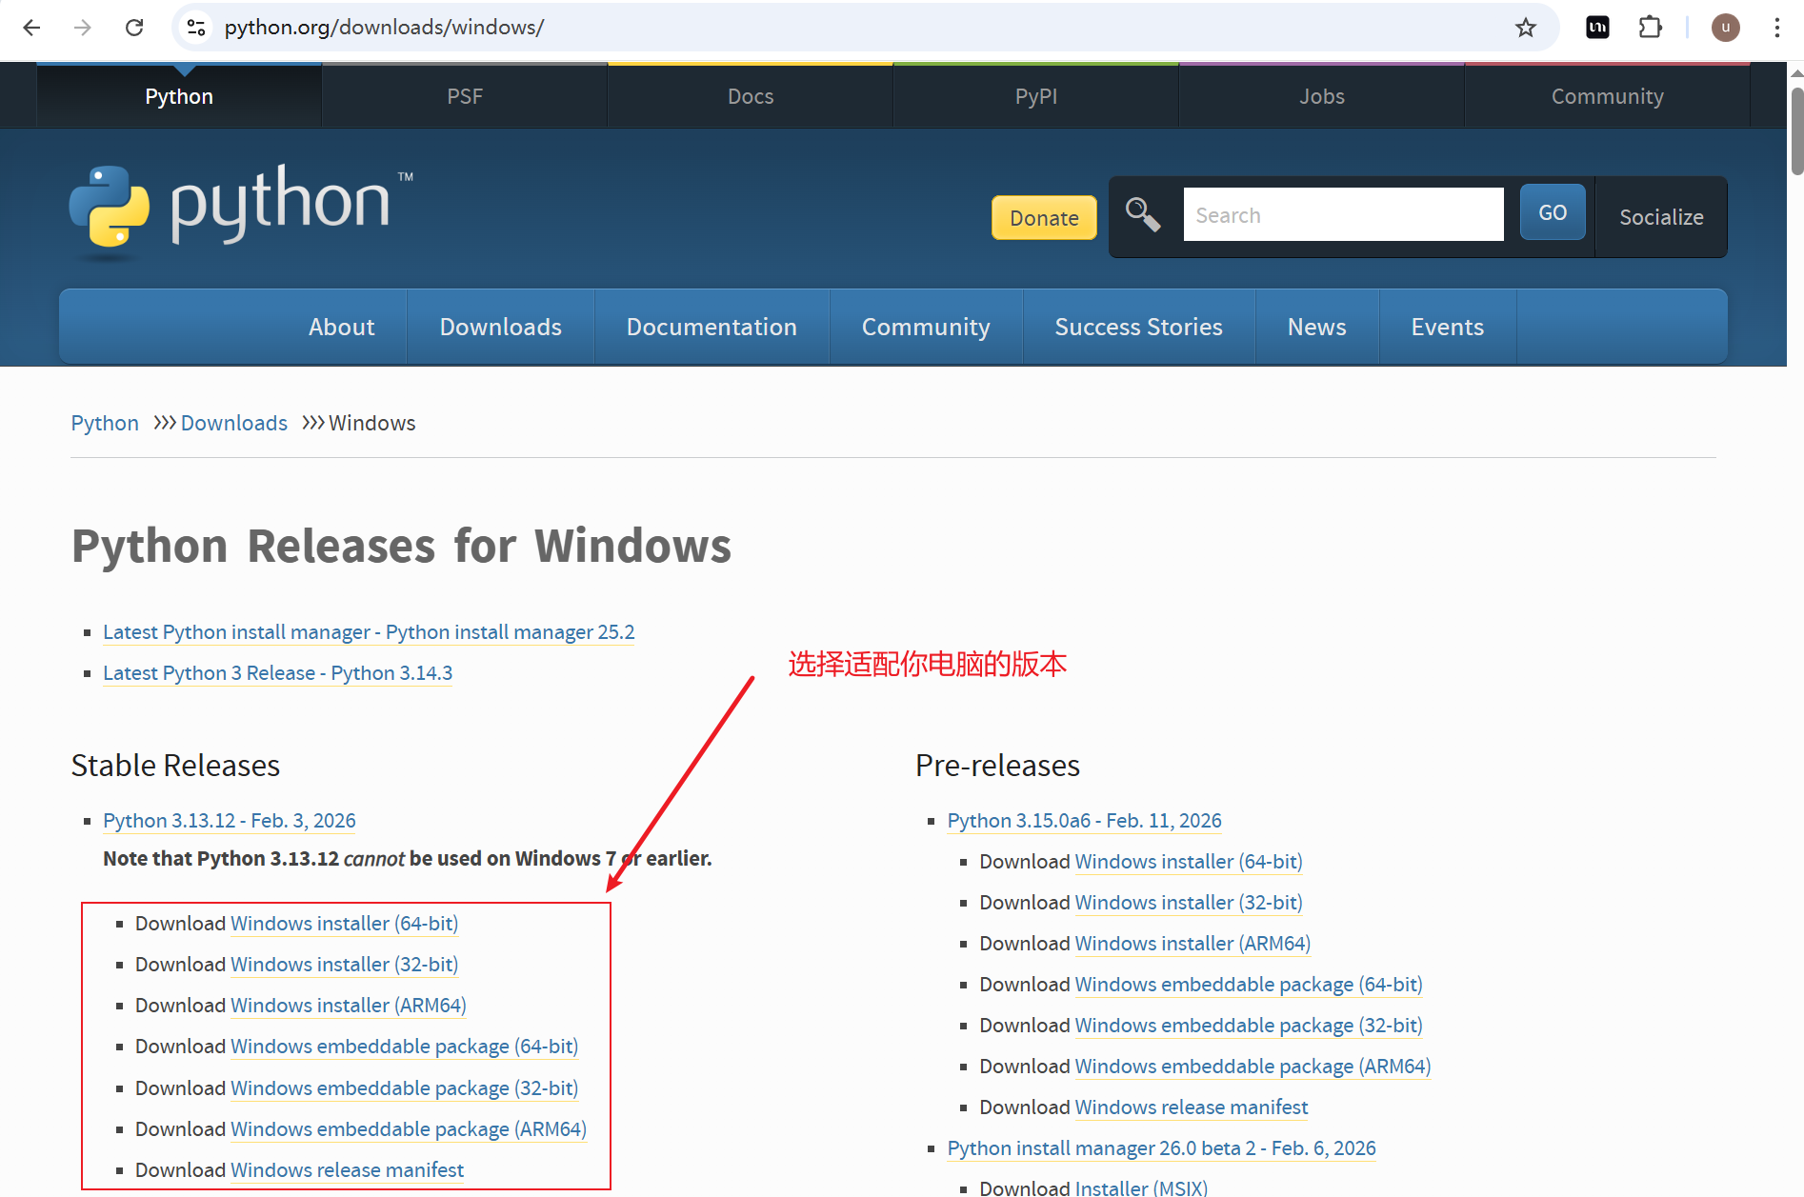Download stable Windows installer (32-bit)
Screen dimensions: 1804x1197
pos(344,965)
